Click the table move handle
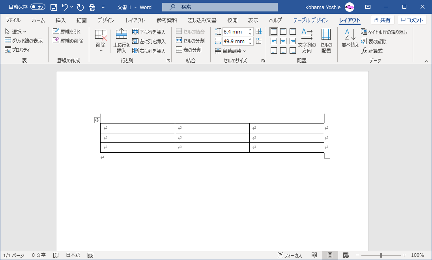 97,120
